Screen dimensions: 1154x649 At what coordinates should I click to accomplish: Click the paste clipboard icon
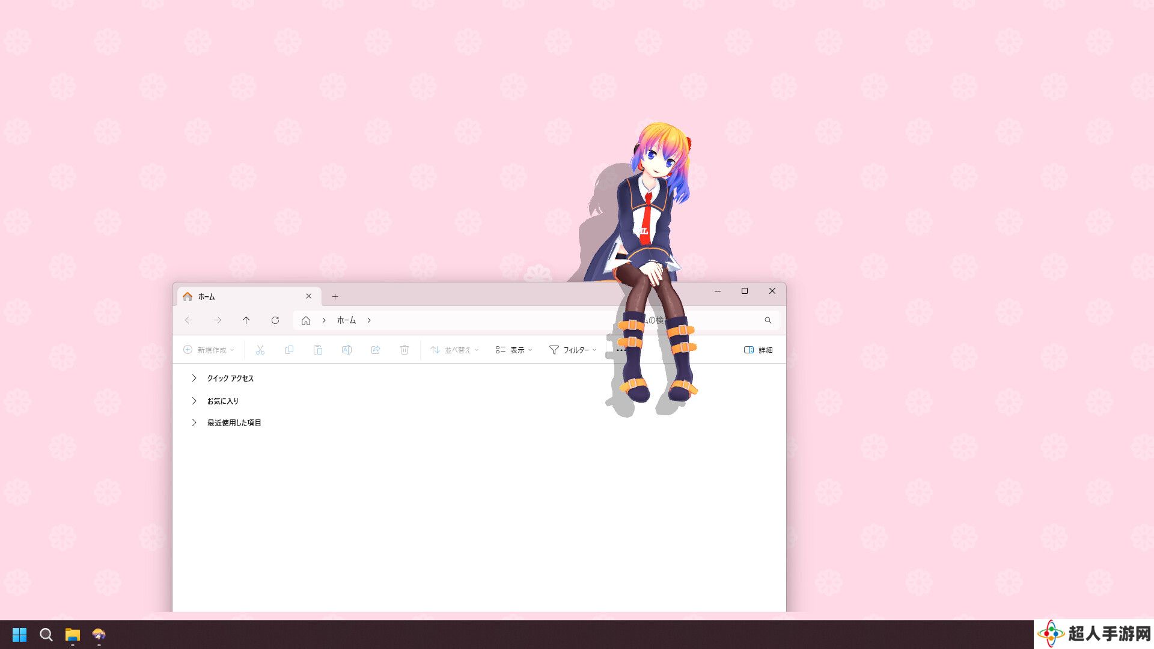click(x=318, y=350)
